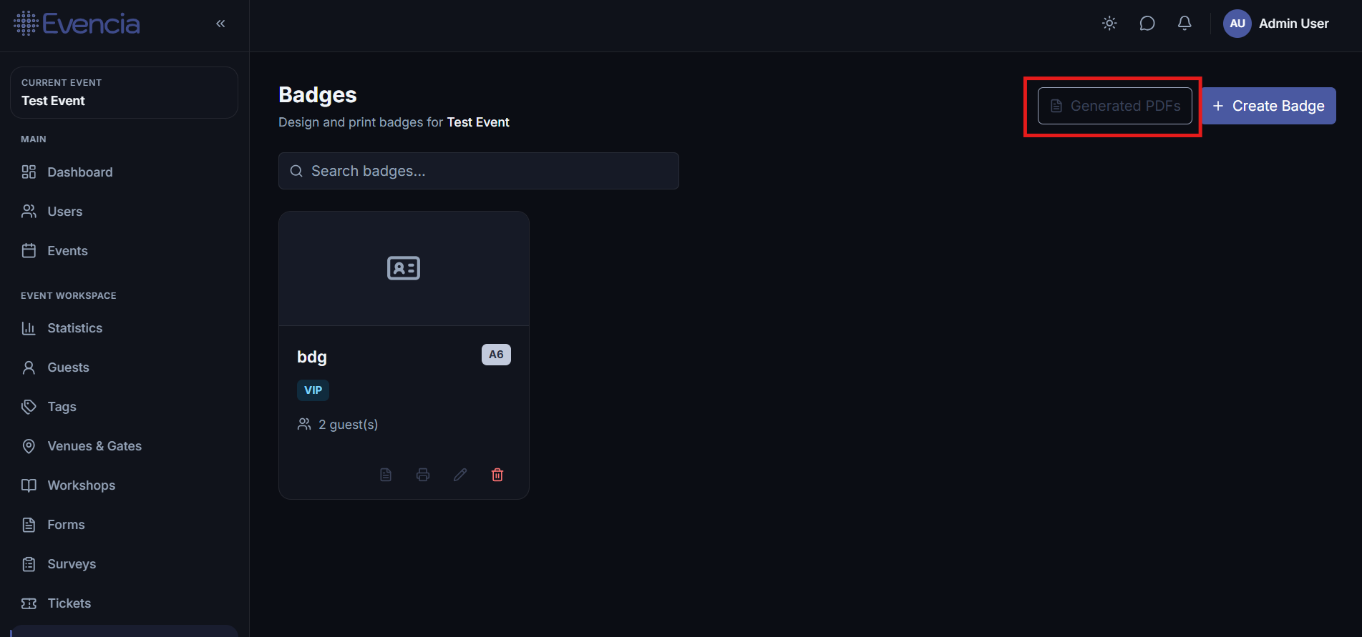Image resolution: width=1362 pixels, height=637 pixels.
Task: Open the chat messages icon
Action: [x=1147, y=24]
